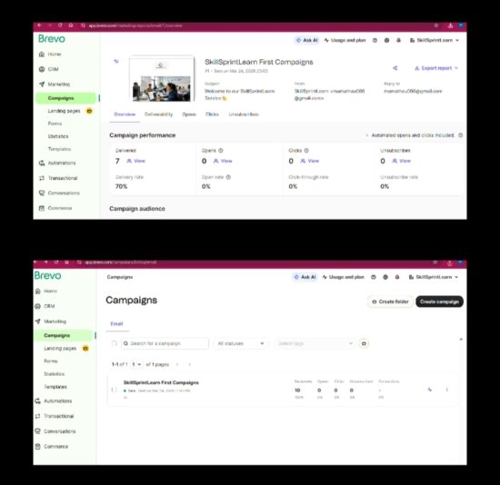Viewport: 500px width, 485px height.
Task: Tick the select-all checkbox beside the search field
Action: pyautogui.click(x=114, y=343)
